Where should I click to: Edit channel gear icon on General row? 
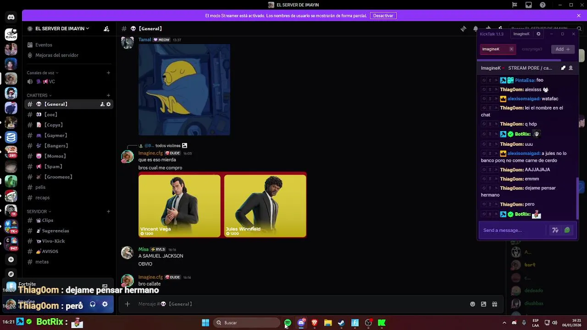109,104
